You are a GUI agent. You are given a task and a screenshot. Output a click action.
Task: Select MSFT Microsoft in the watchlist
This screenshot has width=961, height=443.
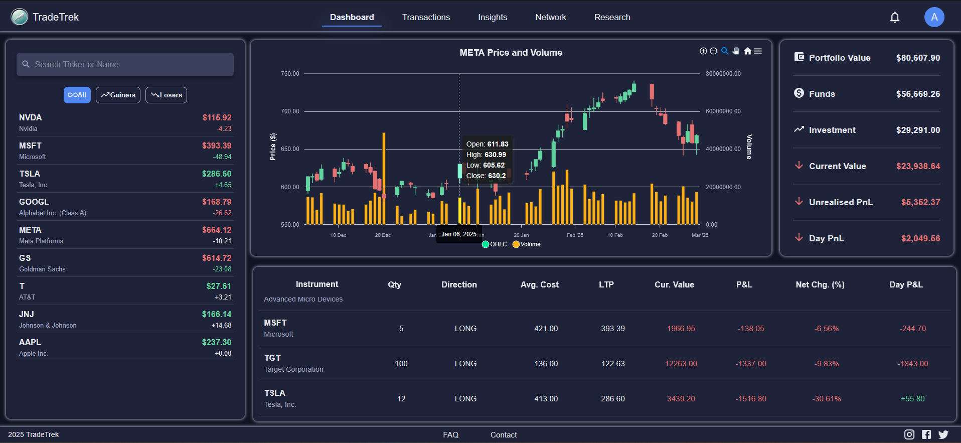[x=125, y=151]
